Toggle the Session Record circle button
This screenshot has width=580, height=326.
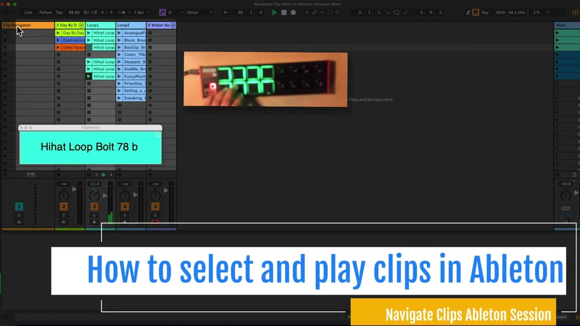point(338,13)
